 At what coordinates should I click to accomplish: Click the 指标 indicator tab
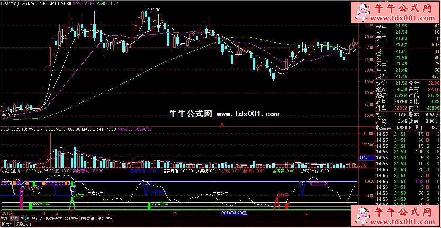click(x=5, y=218)
